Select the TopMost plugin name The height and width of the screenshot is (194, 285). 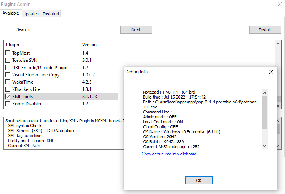tap(21, 53)
